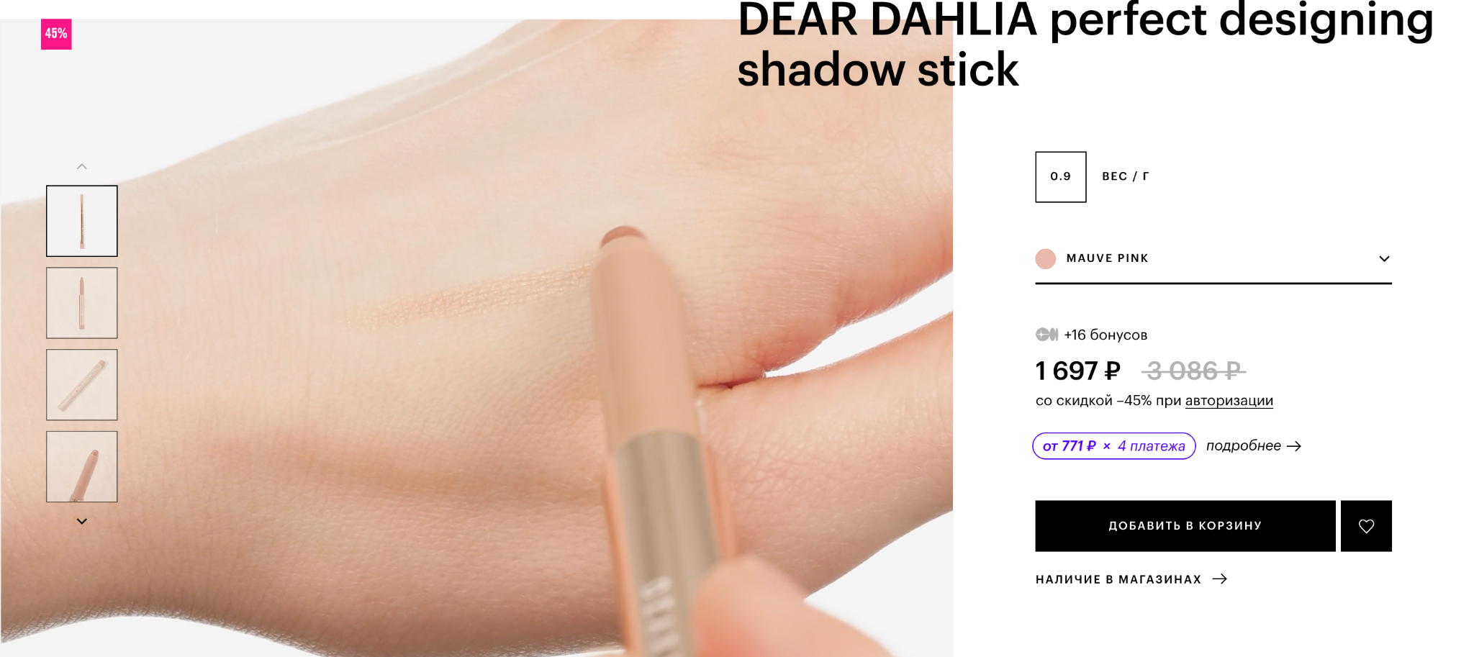Click the thumbnail carousel up arrow
1474x657 pixels.
pyautogui.click(x=82, y=167)
